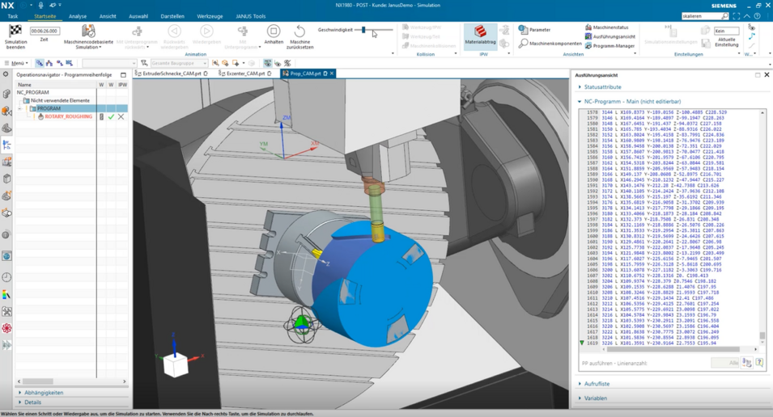Click the skalieren search field
773x417 pixels.
pyautogui.click(x=700, y=16)
